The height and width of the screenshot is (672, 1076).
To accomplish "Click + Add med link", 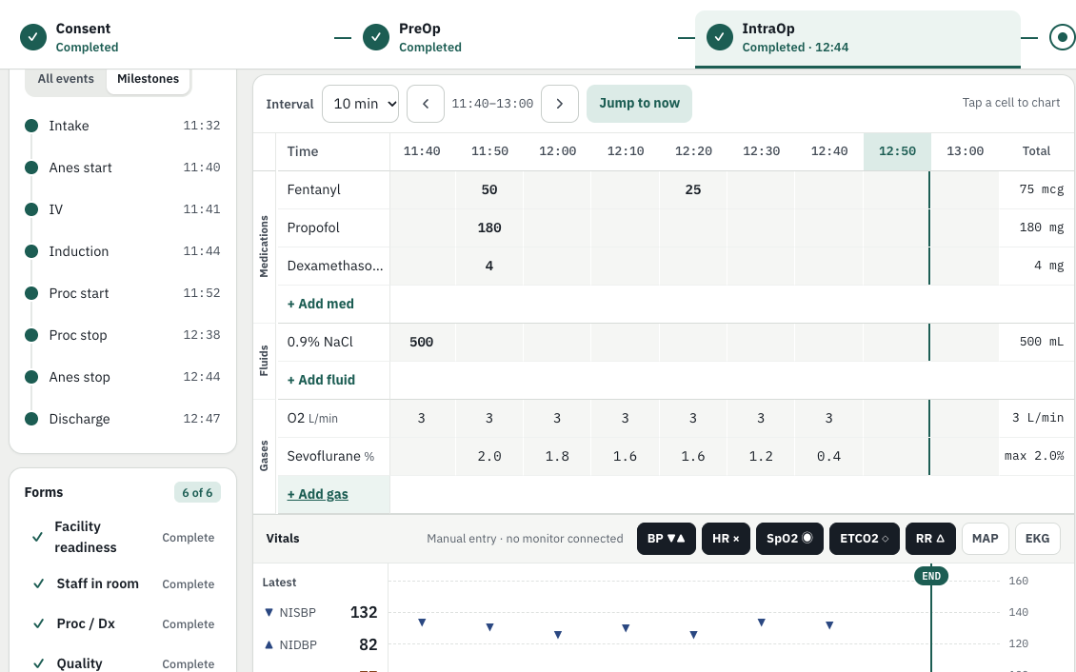I will tap(321, 304).
